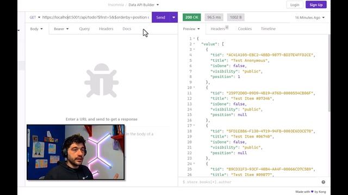This screenshot has height=195, width=348.
Task: Click the tid value on line 11
Action: click(270, 93)
